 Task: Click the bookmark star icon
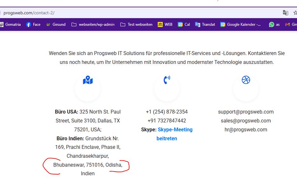295,13
